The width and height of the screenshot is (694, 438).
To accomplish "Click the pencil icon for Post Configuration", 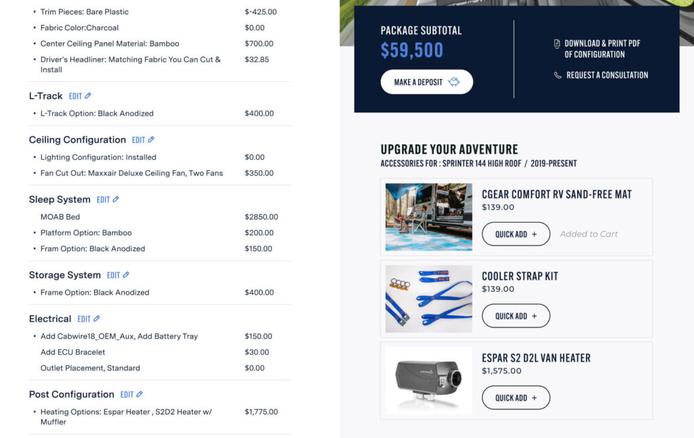I will pyautogui.click(x=140, y=395).
